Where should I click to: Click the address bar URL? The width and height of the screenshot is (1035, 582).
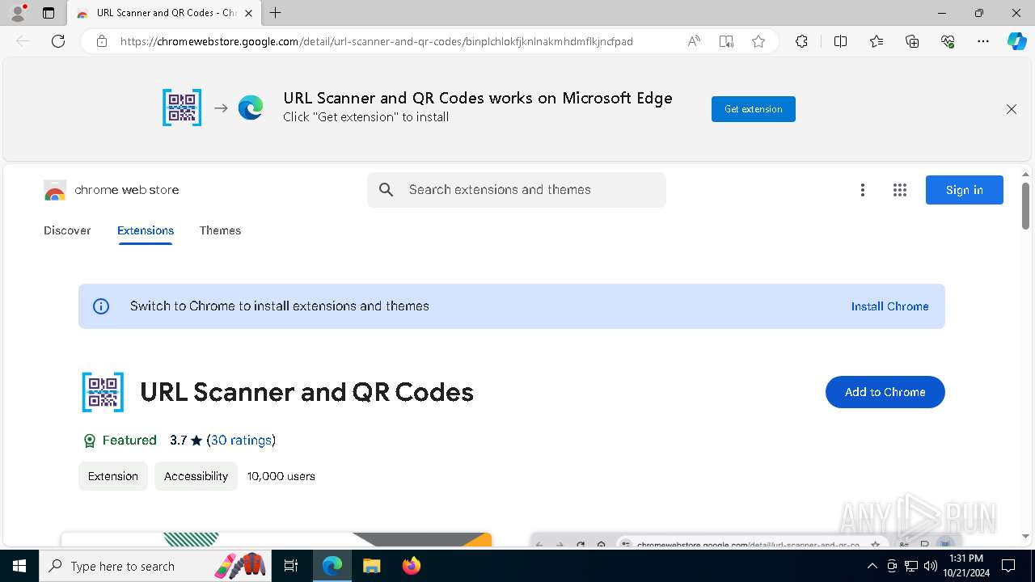(377, 41)
